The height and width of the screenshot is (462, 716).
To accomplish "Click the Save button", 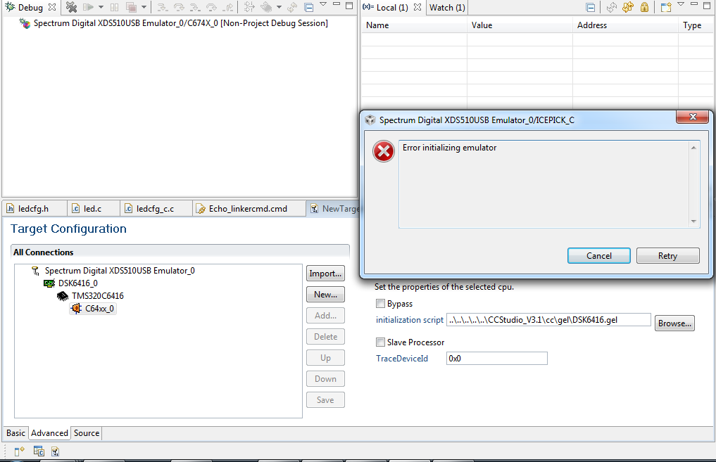I will tap(325, 400).
